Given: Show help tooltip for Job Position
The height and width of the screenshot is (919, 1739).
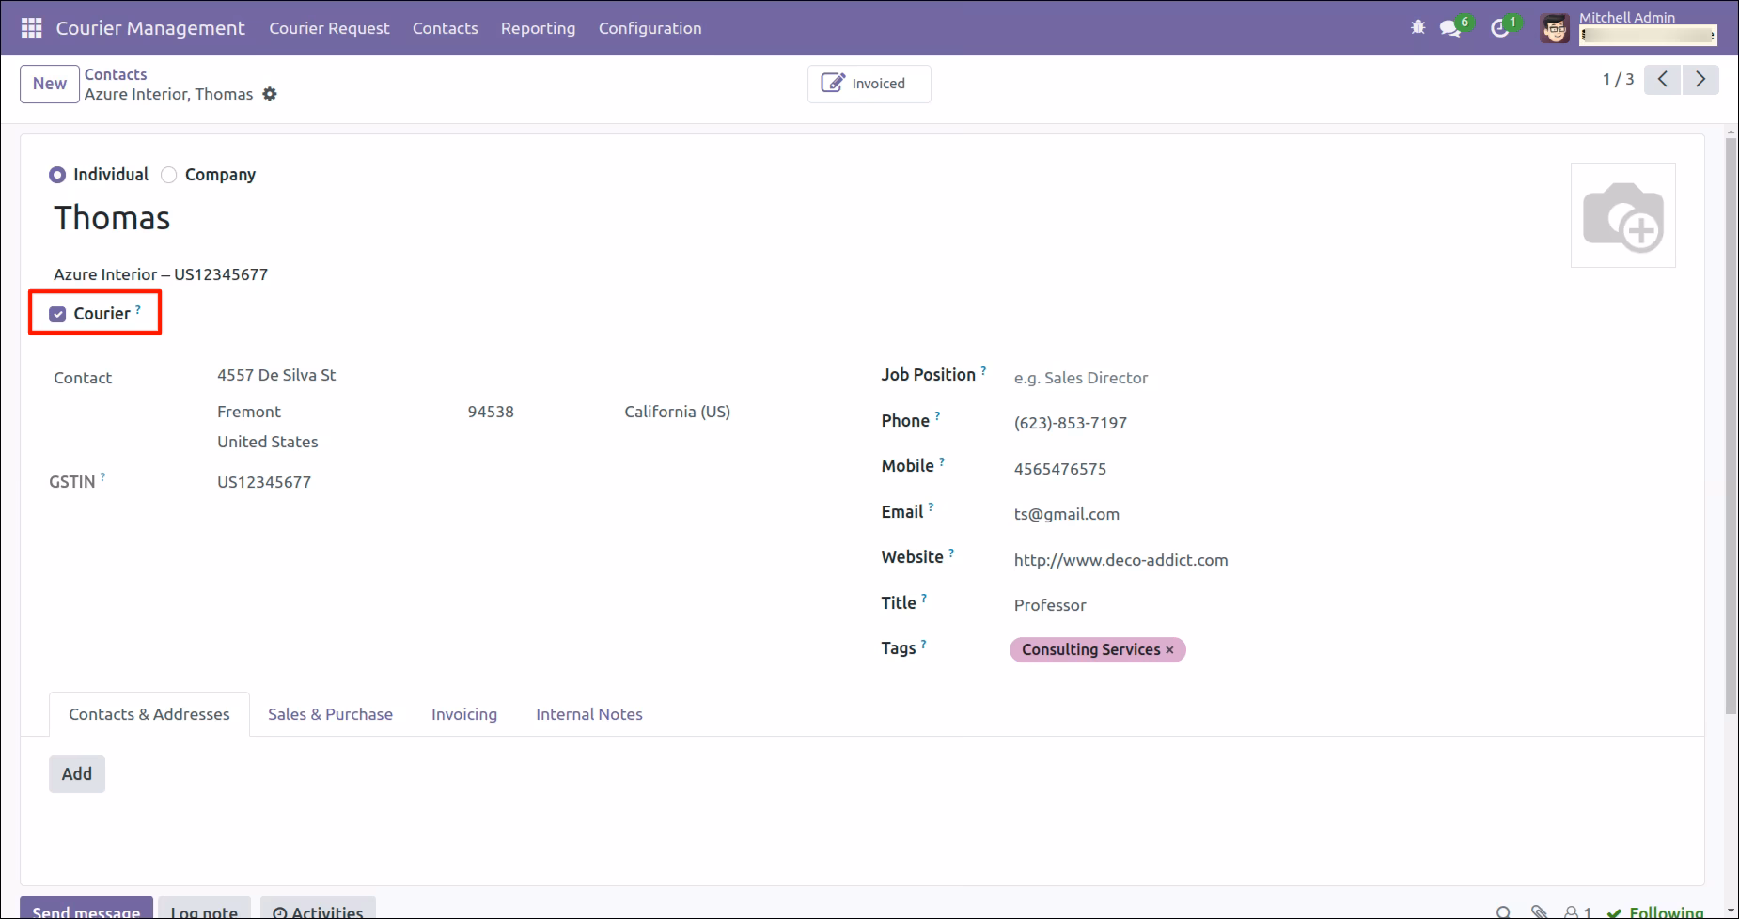Looking at the screenshot, I should pos(983,370).
